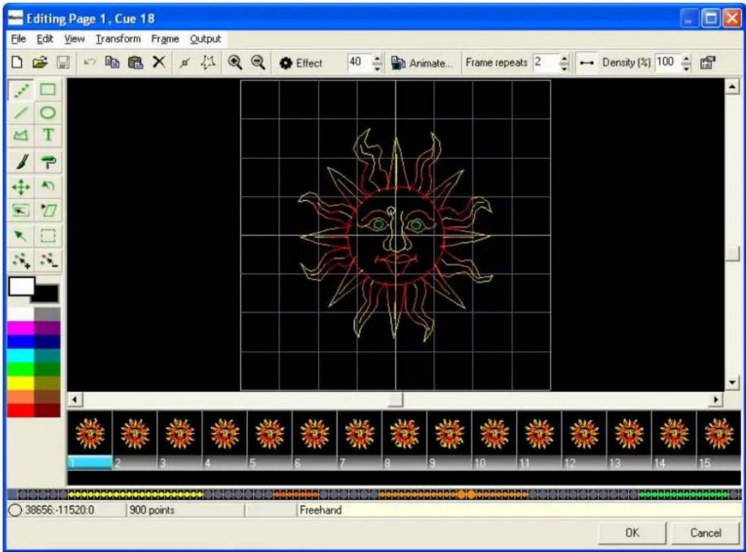
Task: Click the Density spinner arrows
Action: (x=686, y=63)
